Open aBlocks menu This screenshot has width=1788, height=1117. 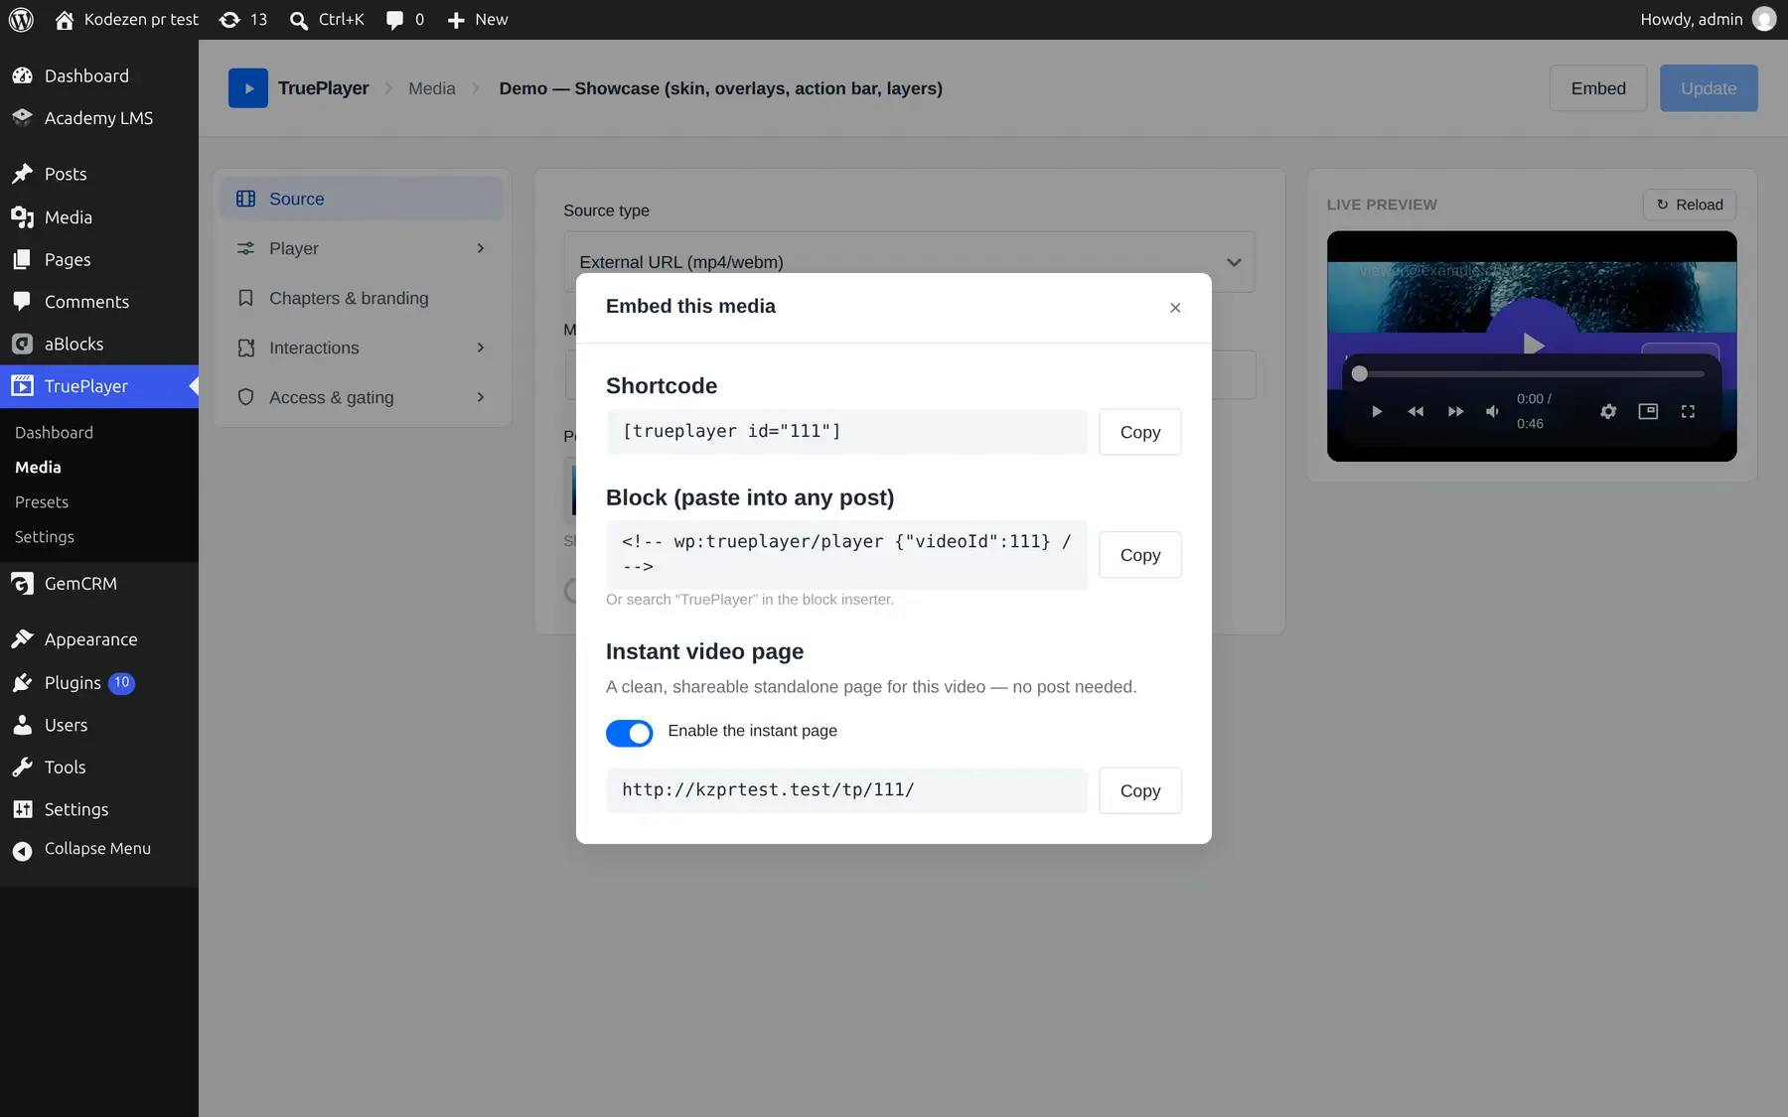(99, 345)
